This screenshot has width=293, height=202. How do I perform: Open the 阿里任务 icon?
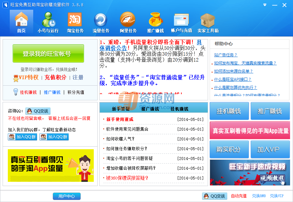(128, 22)
